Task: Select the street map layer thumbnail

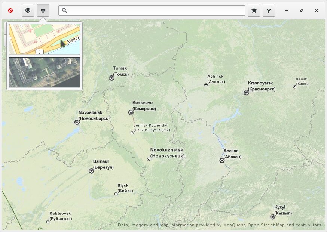Action: click(45, 39)
